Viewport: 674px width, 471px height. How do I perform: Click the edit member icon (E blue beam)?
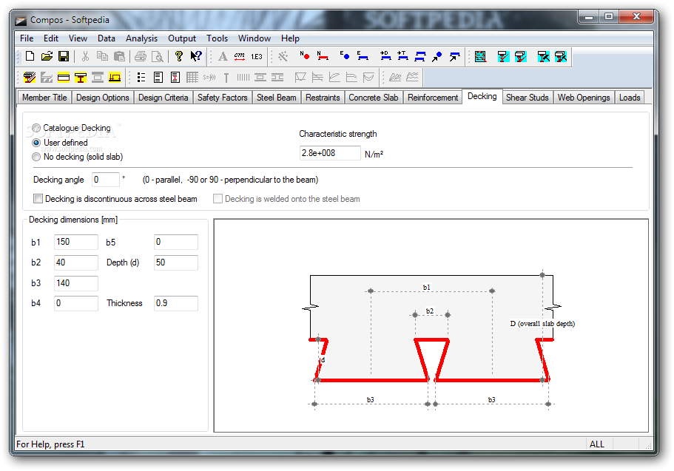coord(363,56)
